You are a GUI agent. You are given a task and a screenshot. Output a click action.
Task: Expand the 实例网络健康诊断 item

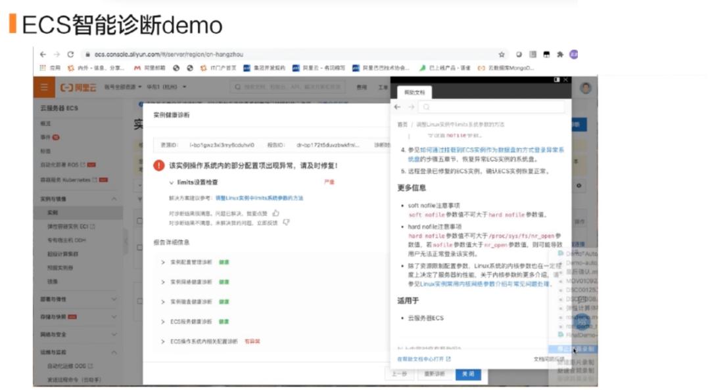(x=162, y=281)
